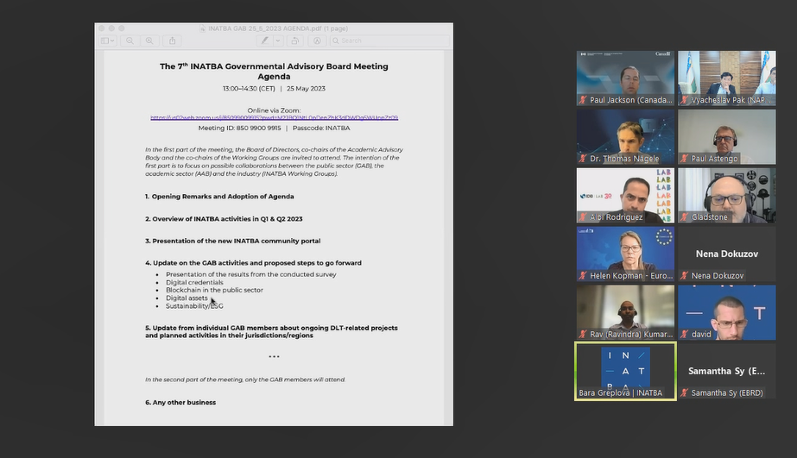This screenshot has width=797, height=458.
Task: Click the PDF document icon in title bar
Action: [x=202, y=28]
